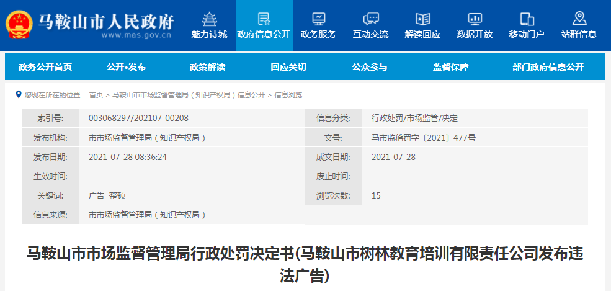Click the 生效时间 label cell
The width and height of the screenshot is (611, 291).
click(51, 176)
